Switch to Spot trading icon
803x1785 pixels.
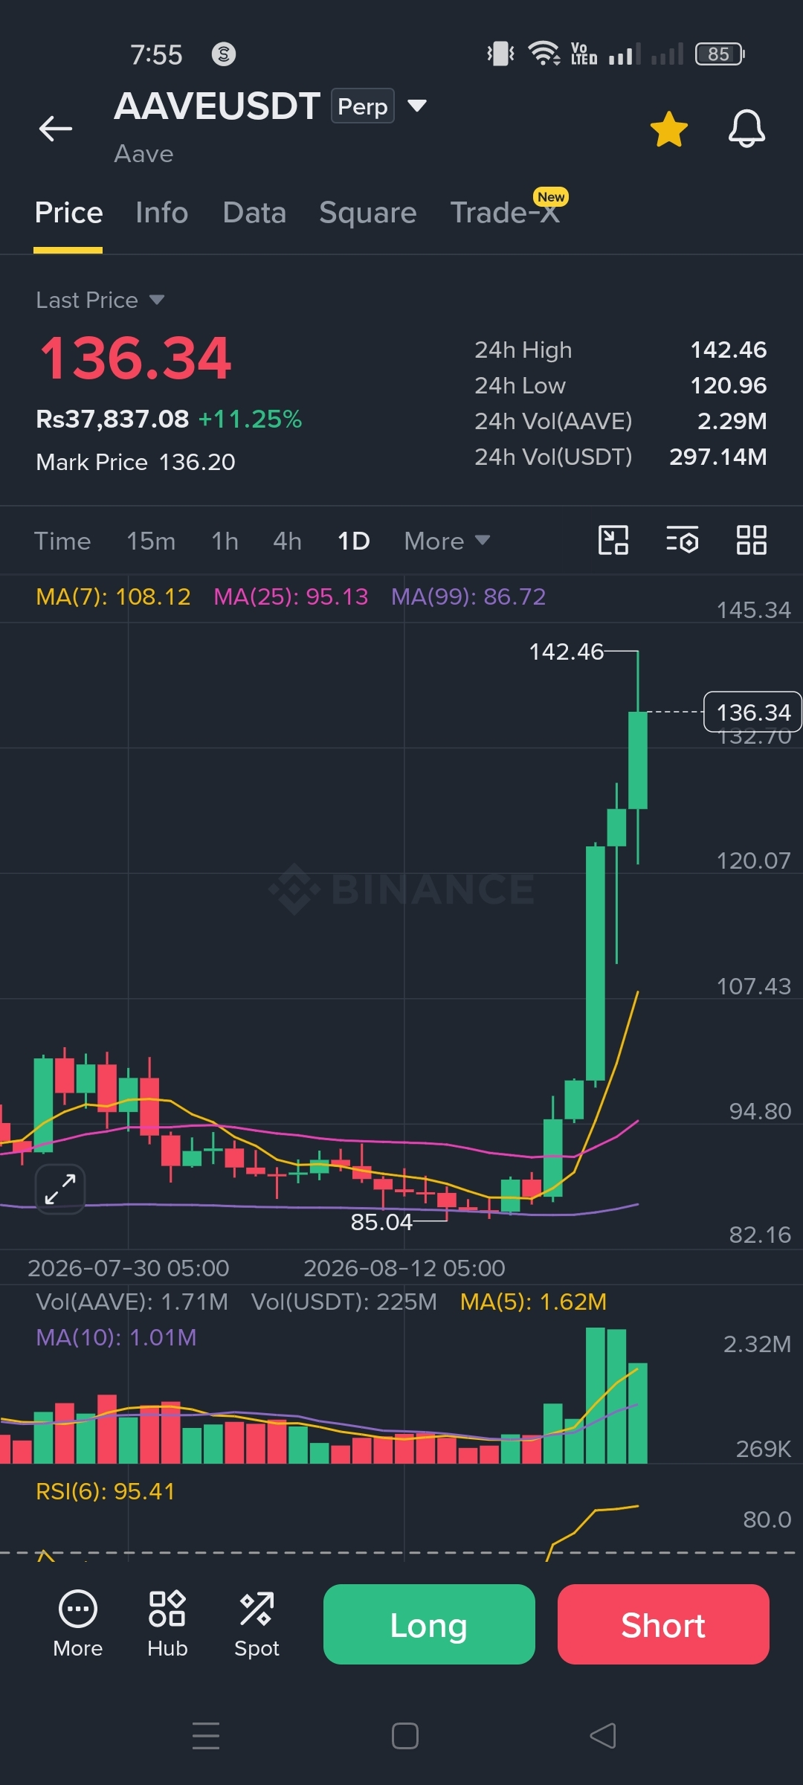(257, 1624)
